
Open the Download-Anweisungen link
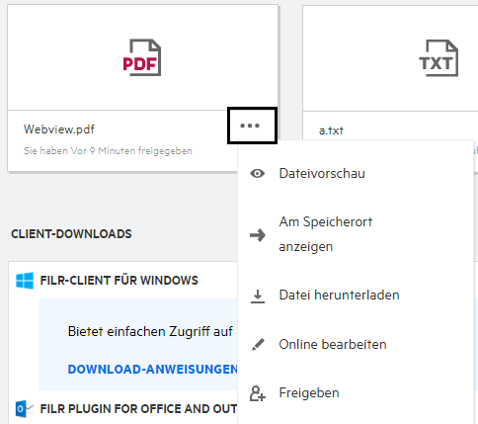point(152,370)
